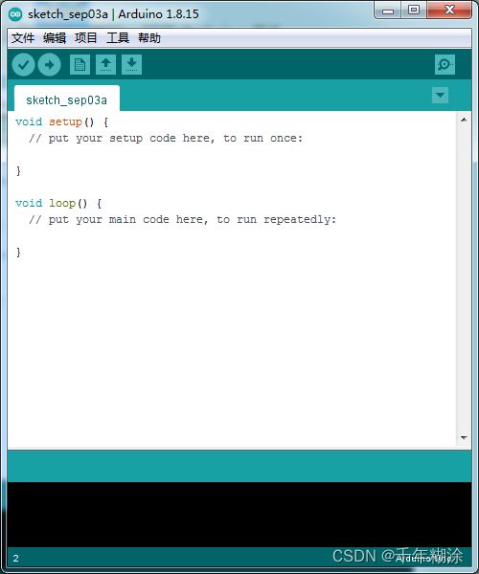
Task: Open the Serial Monitor magnifier icon
Action: 445,65
